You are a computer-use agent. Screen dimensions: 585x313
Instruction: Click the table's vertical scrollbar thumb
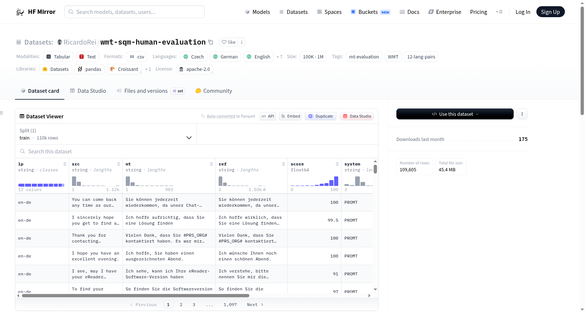375,169
